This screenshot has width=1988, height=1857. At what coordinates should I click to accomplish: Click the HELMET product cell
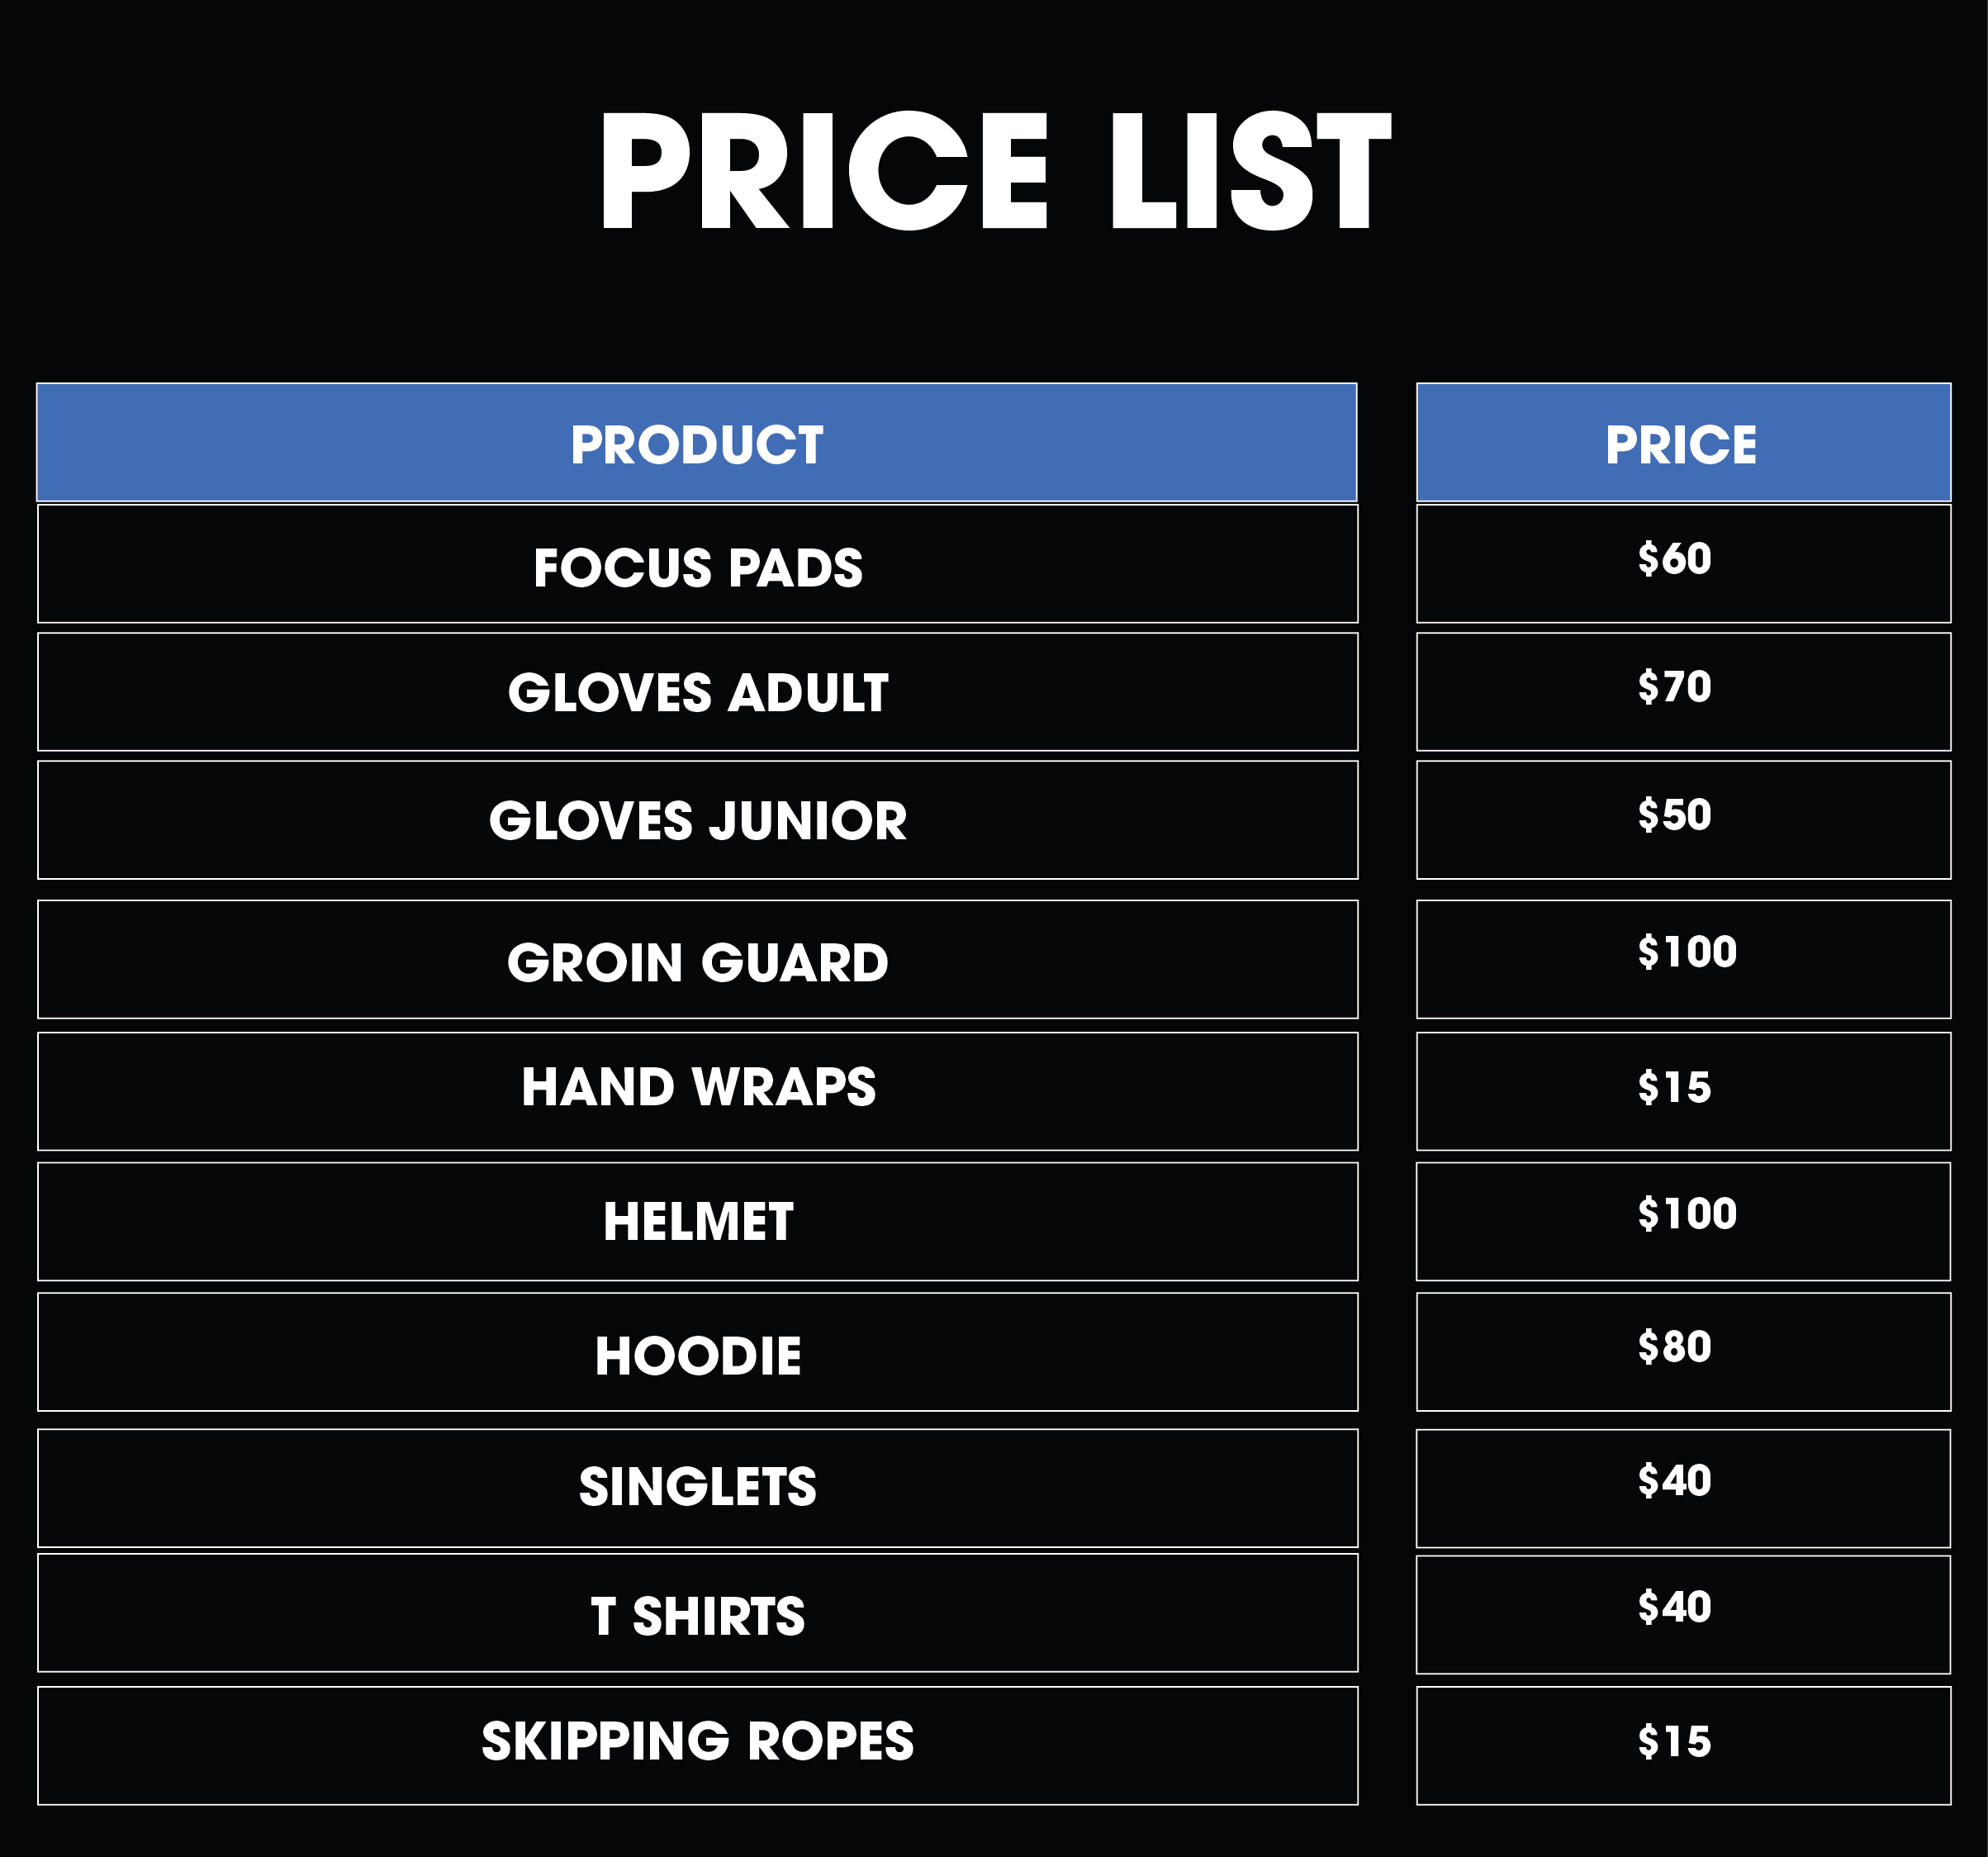697,1222
